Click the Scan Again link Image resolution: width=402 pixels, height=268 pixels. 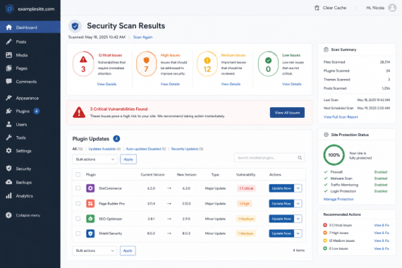[x=143, y=38]
